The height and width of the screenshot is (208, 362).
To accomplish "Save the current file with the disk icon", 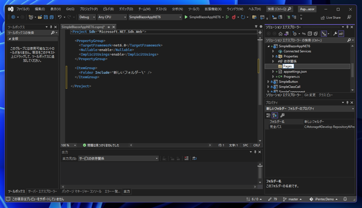I will [46, 17].
